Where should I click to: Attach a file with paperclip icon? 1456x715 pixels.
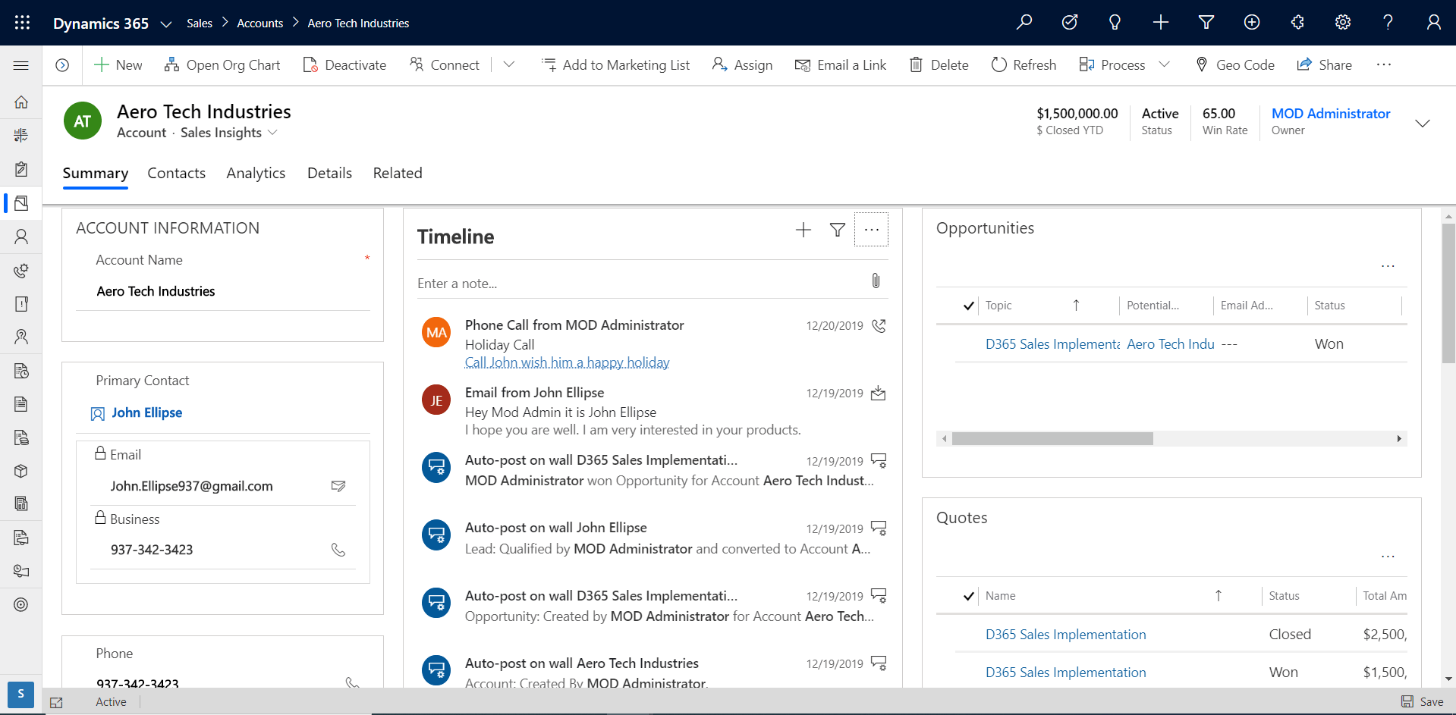[876, 281]
